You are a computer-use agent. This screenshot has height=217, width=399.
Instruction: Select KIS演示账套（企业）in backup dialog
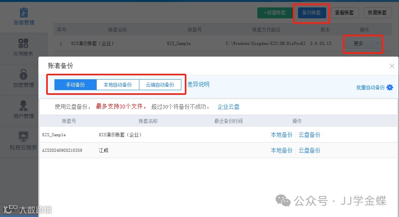tap(120, 135)
